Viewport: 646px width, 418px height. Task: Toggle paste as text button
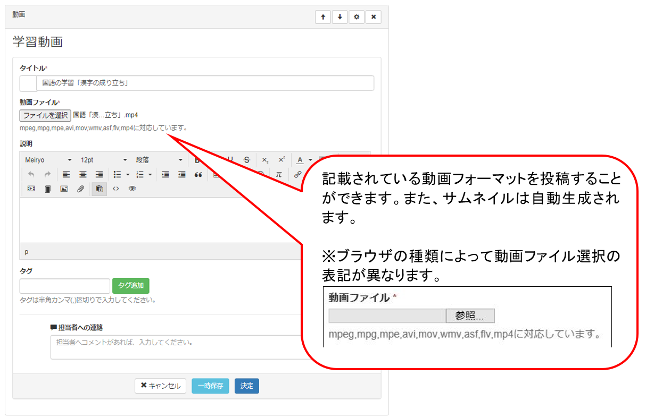pos(99,189)
